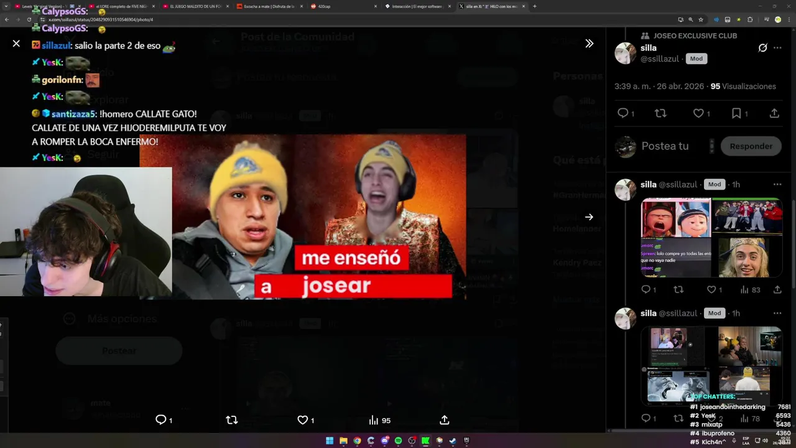Open Steam from taskbar
This screenshot has height=448, width=796.
pos(453,441)
